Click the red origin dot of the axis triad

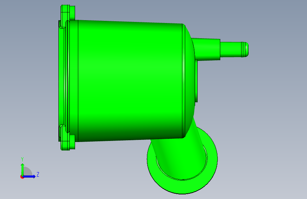pos(22,177)
